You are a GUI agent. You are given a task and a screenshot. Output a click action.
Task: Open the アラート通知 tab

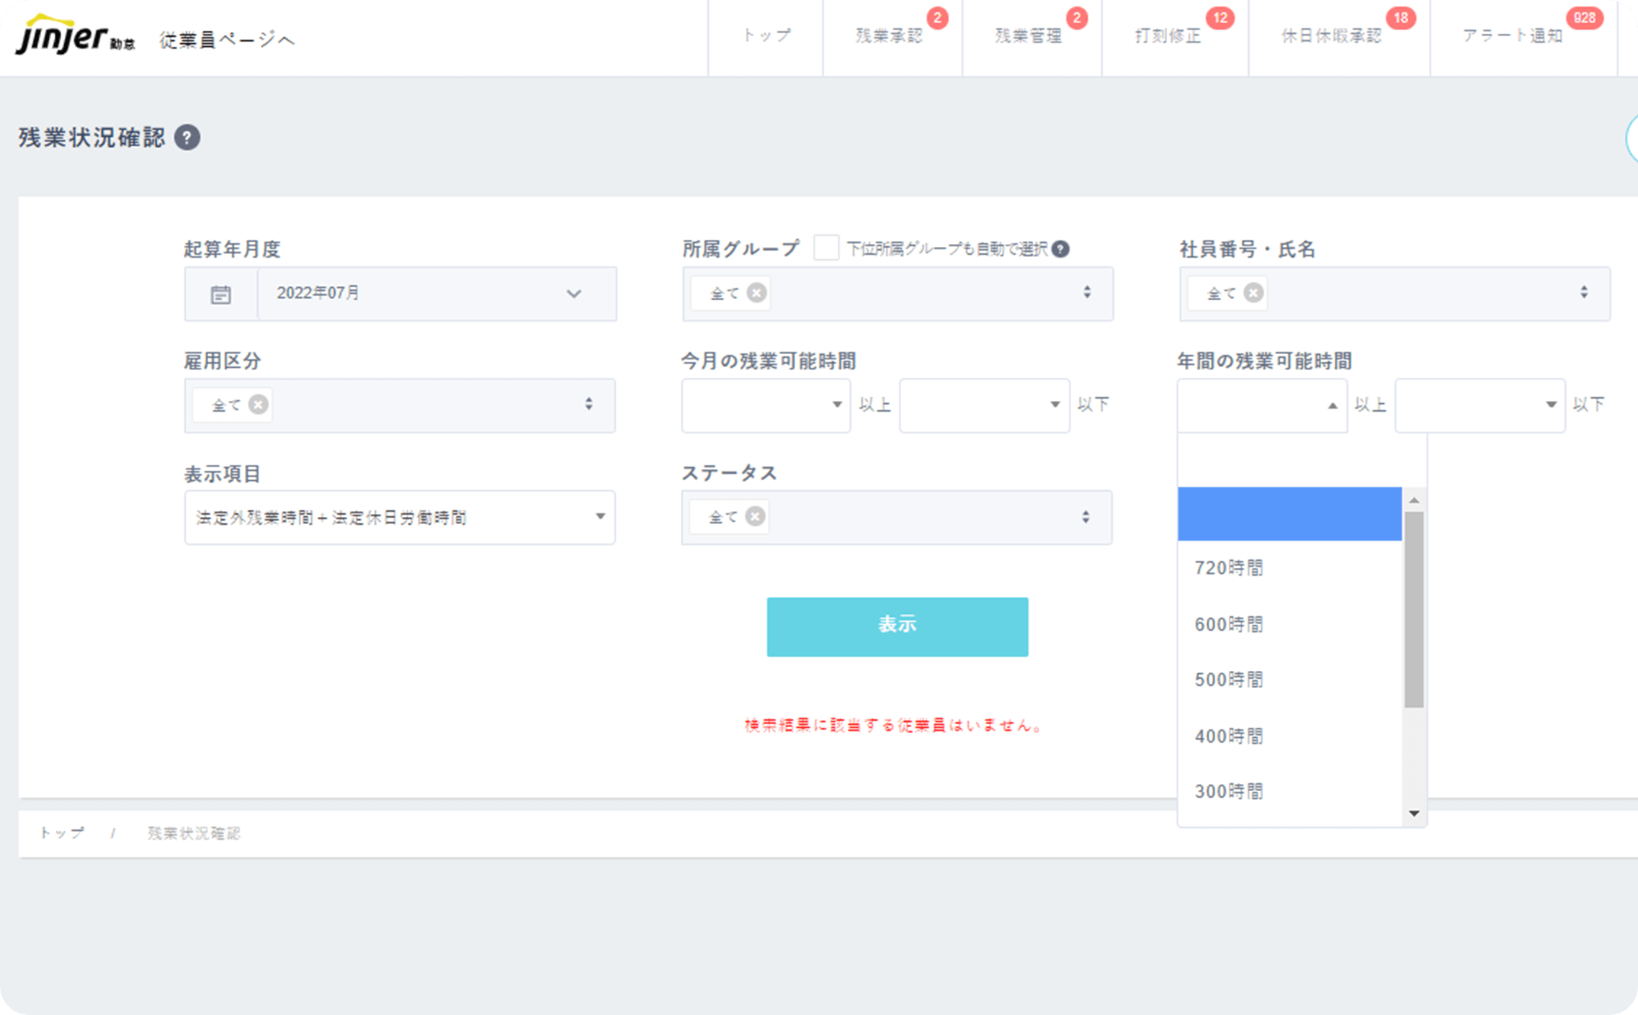point(1513,36)
